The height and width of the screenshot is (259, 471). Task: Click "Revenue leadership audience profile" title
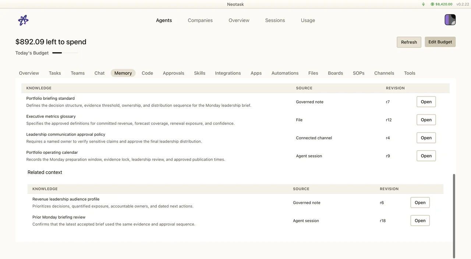66,199
